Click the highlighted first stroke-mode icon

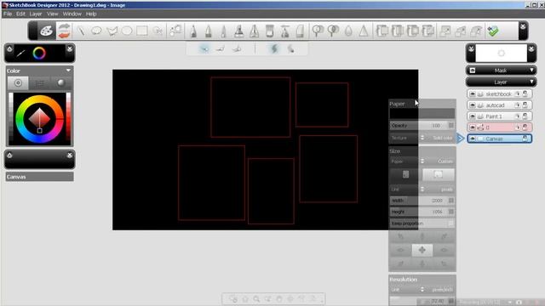204,49
